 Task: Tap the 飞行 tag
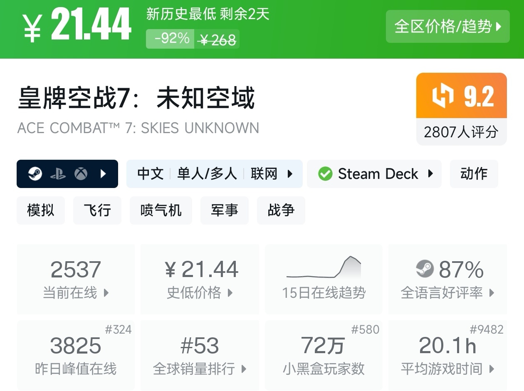coord(97,210)
